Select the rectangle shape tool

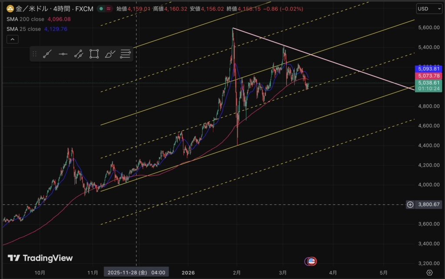pyautogui.click(x=94, y=54)
